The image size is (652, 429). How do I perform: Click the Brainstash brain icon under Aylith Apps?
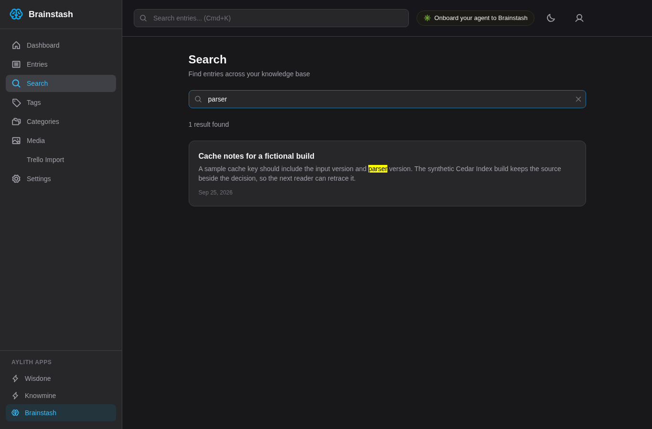click(15, 413)
